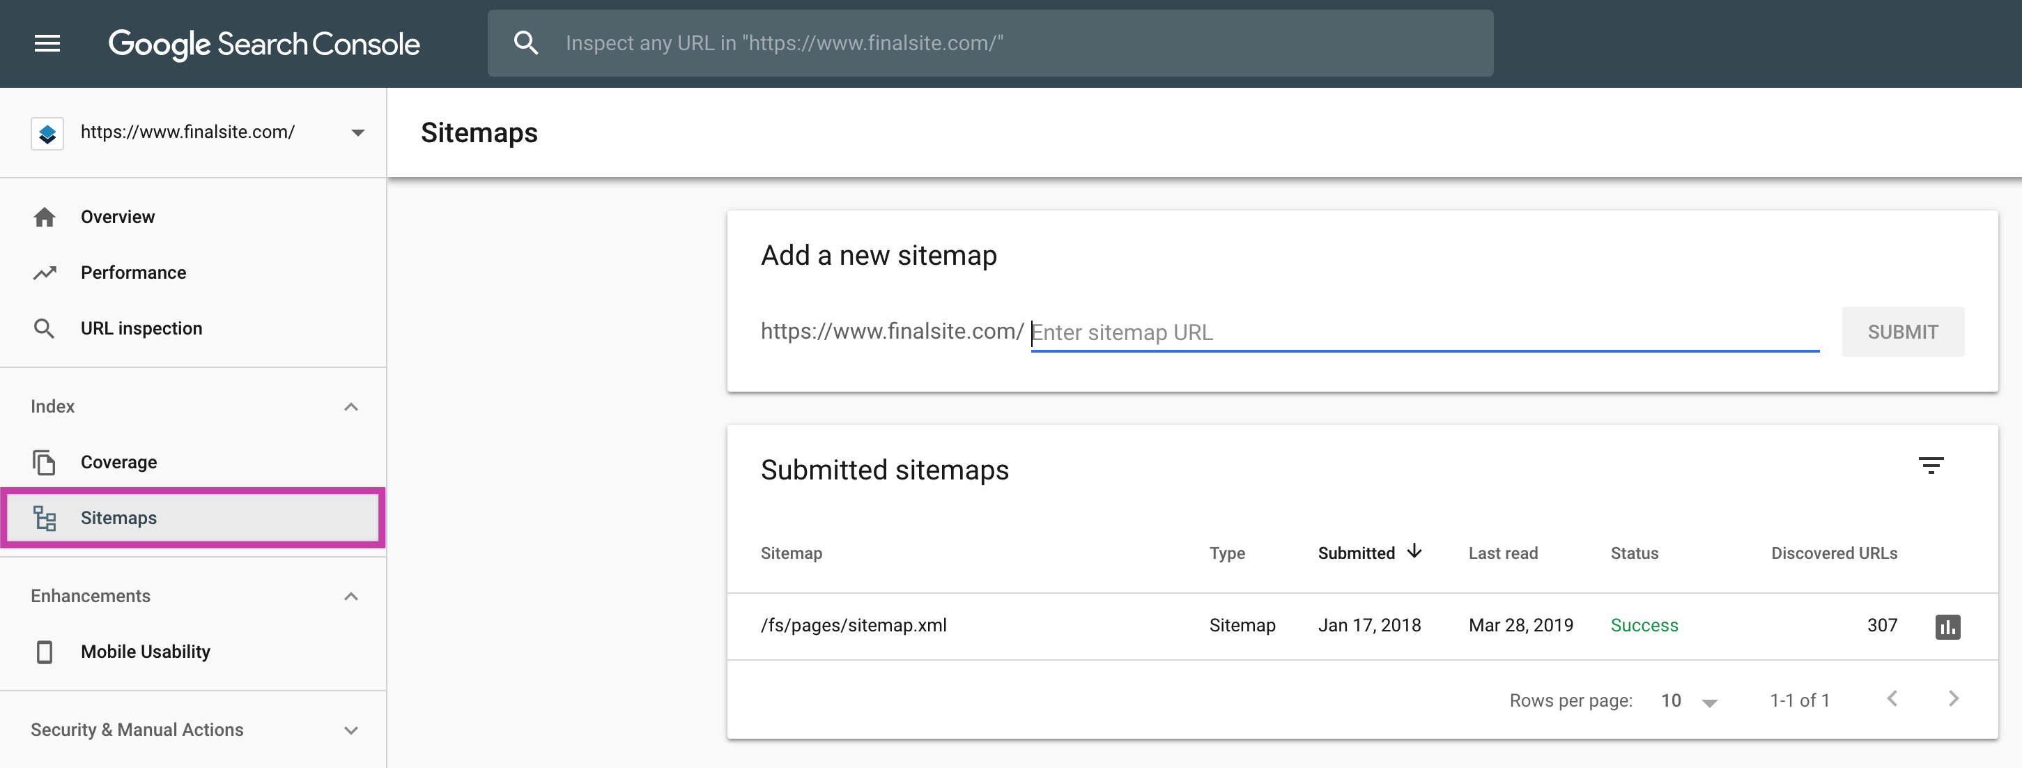
Task: Collapse the Index section chevron
Action: [x=351, y=407]
